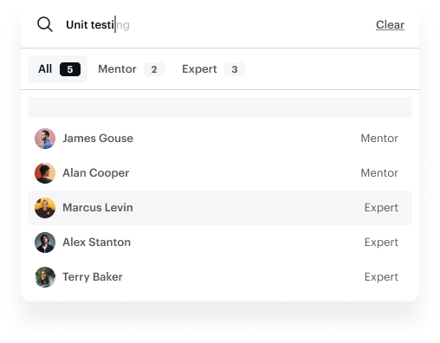Image resolution: width=440 pixels, height=343 pixels.
Task: Open James Gouse's avatar
Action: (x=45, y=139)
